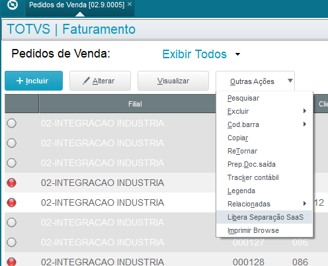Click the Filial column header

pyautogui.click(x=127, y=104)
